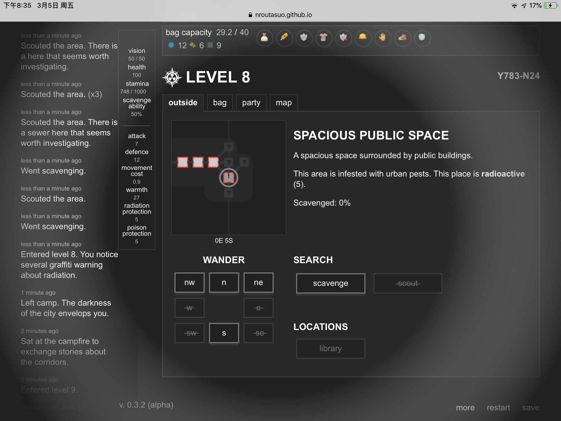Click the leftmost red sector on the minimap
Viewport: 561px width, 421px height.
pos(183,162)
